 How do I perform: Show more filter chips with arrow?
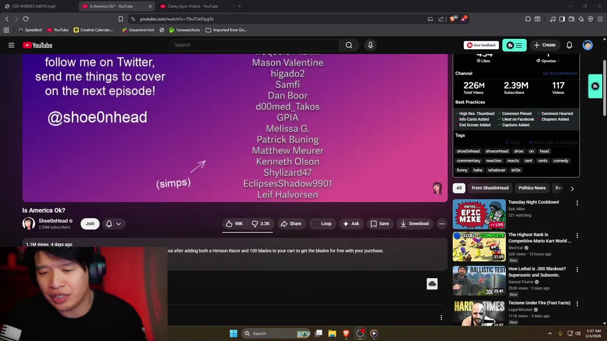[572, 188]
